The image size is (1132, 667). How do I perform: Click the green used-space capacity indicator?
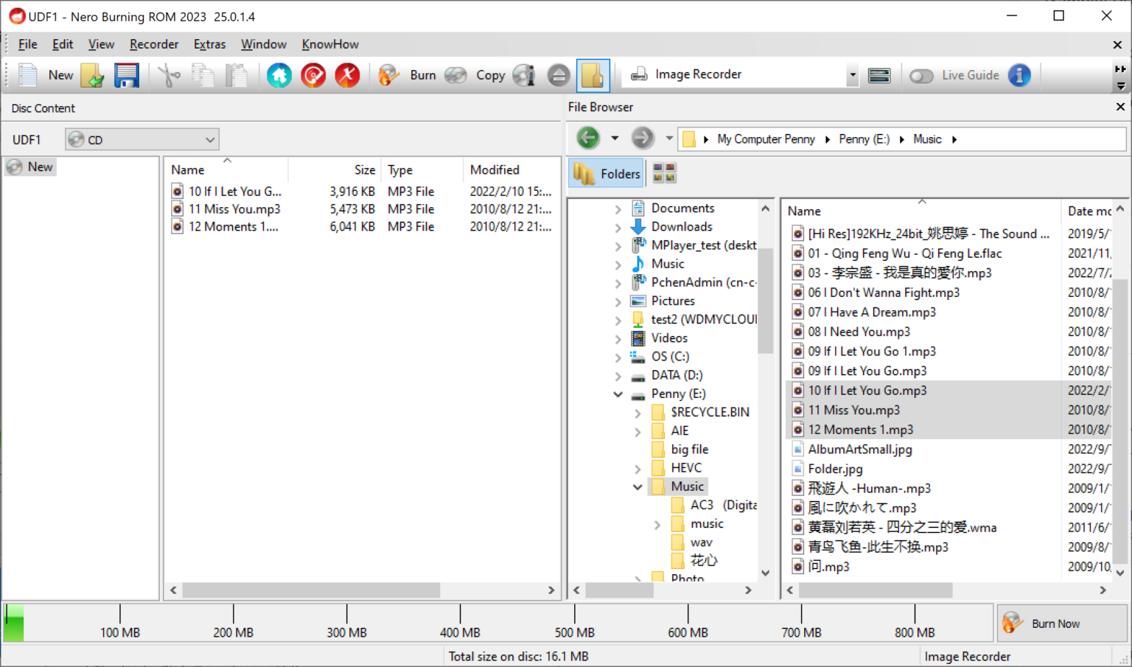14,623
